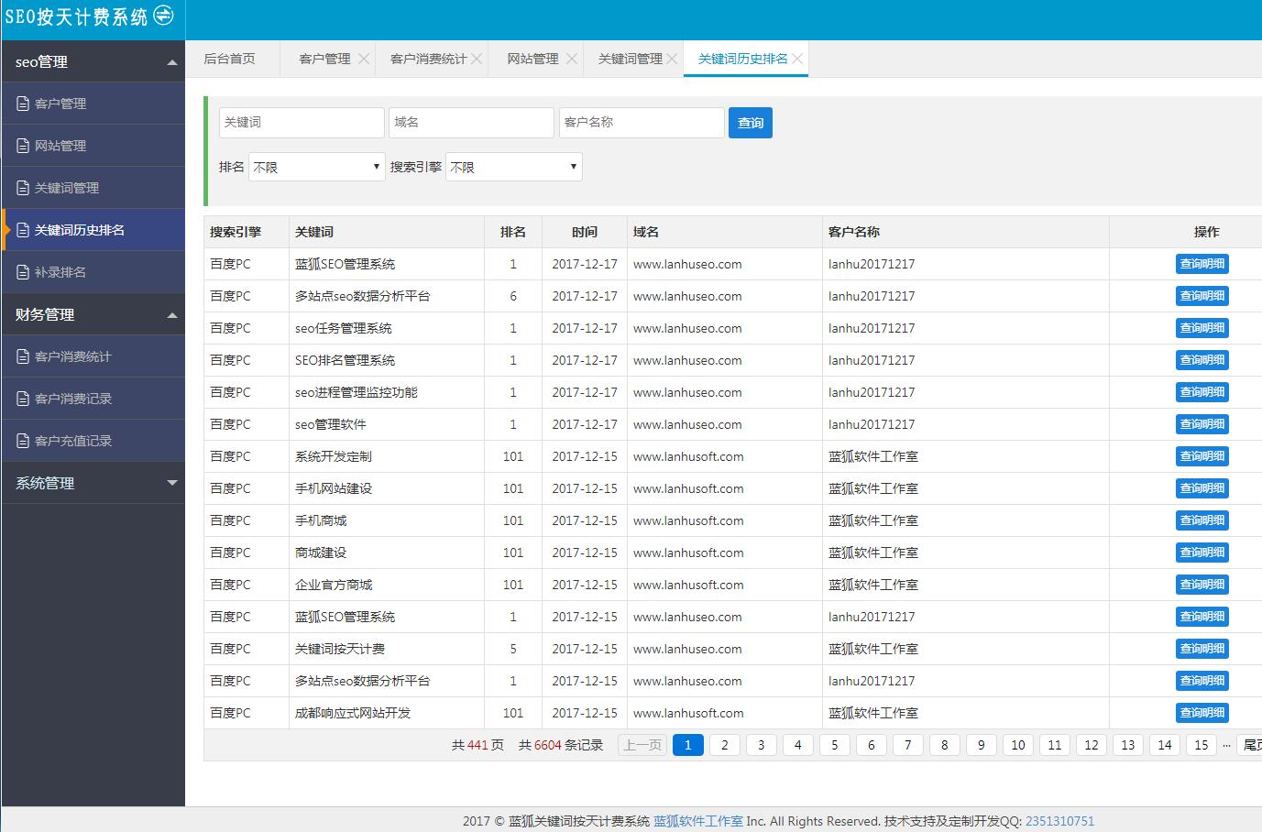1262x832 pixels.
Task: Click 查询明细 for 关键词按天计费
Action: (x=1202, y=649)
